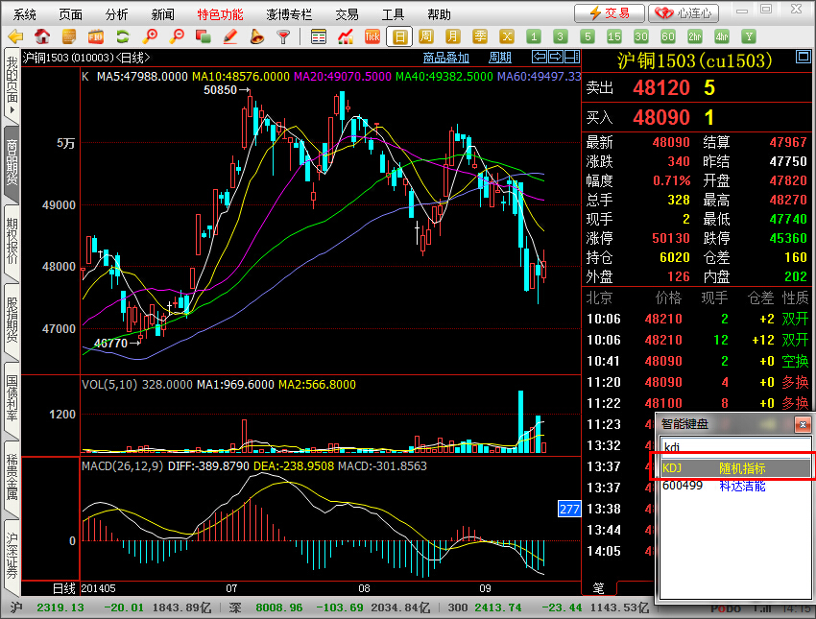Image resolution: width=816 pixels, height=619 pixels.
Task: Switch to daily (日) period button
Action: coord(399,36)
